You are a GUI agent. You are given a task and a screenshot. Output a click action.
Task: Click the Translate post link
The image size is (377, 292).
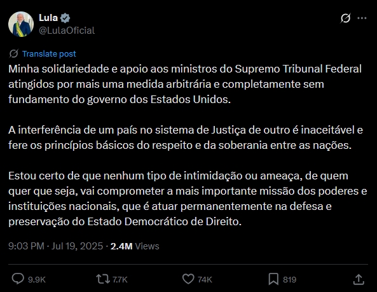tap(49, 53)
